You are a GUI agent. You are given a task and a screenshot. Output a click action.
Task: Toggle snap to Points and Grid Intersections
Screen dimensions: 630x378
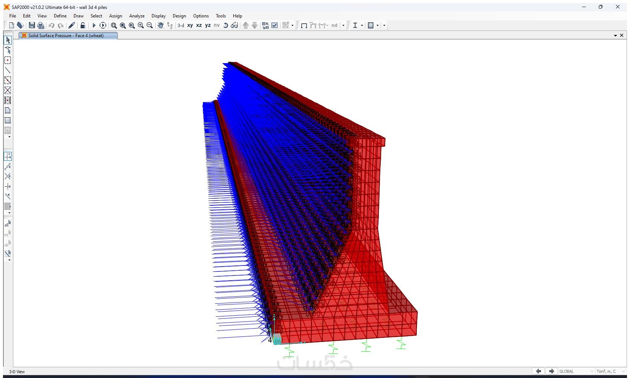click(8, 156)
